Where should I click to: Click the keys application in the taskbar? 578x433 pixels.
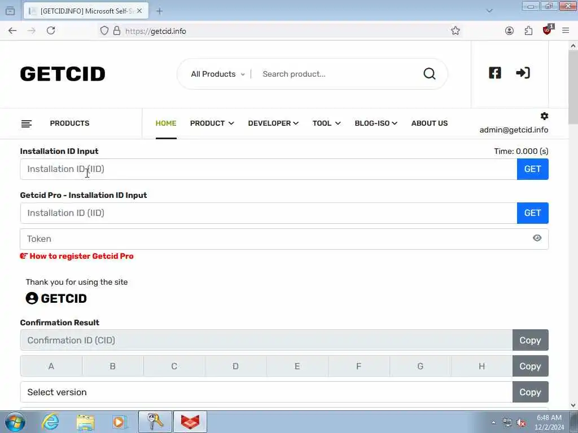coord(155,422)
